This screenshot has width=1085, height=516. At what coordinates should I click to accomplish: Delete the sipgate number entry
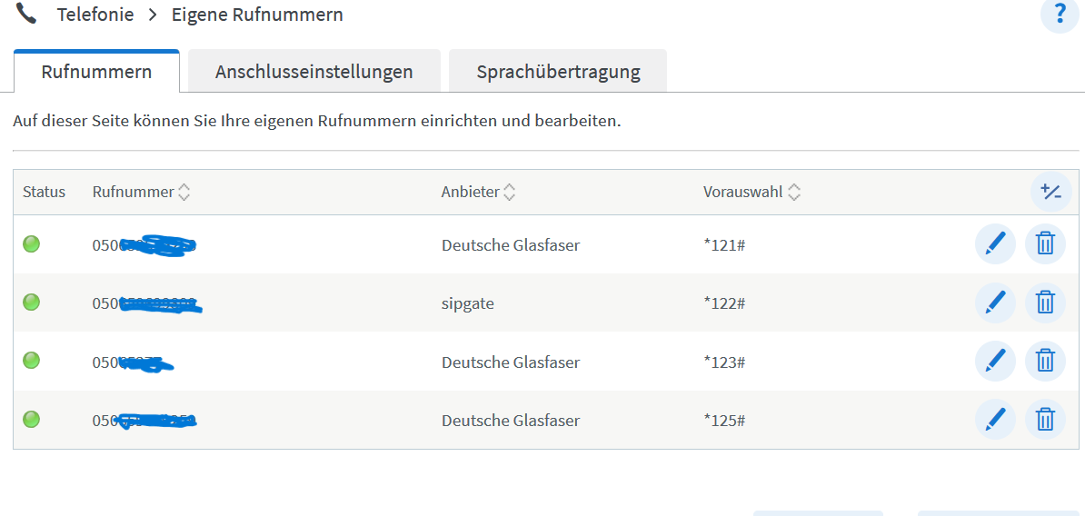click(1045, 303)
